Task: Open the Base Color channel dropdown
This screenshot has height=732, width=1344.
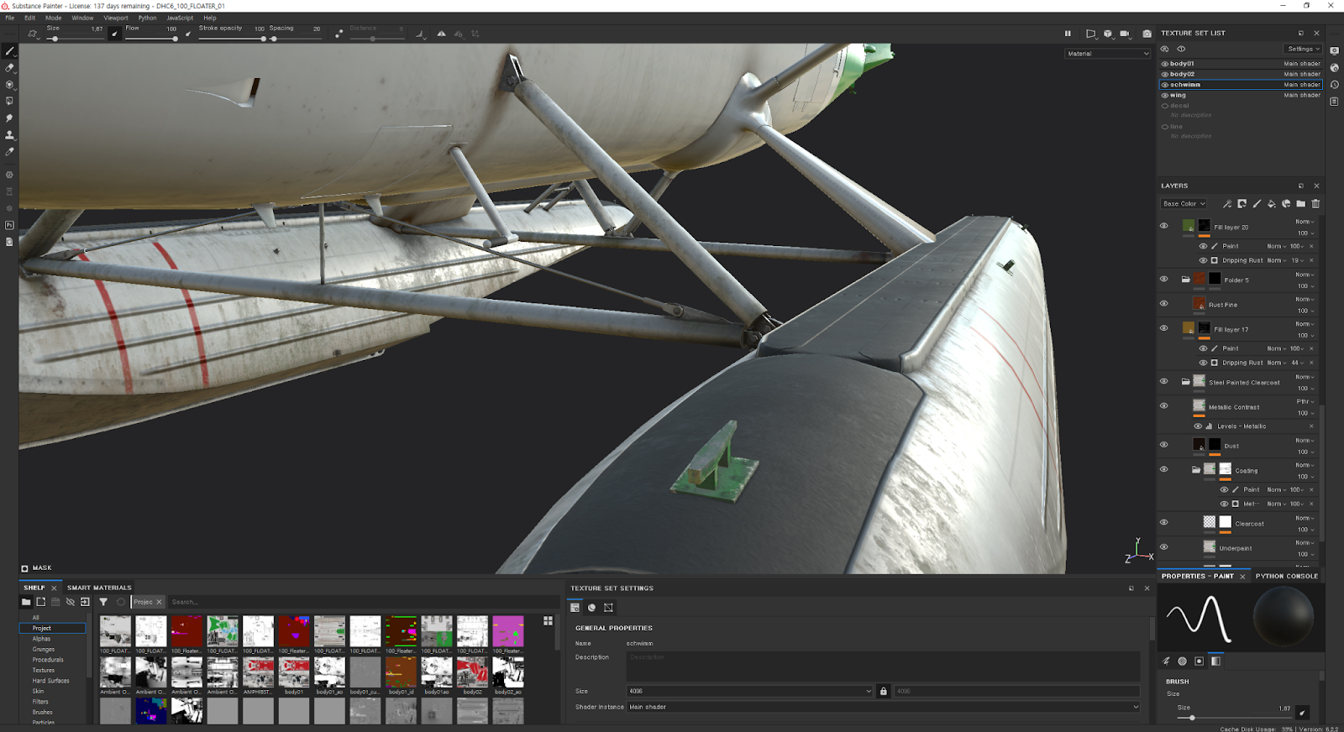Action: pyautogui.click(x=1184, y=204)
